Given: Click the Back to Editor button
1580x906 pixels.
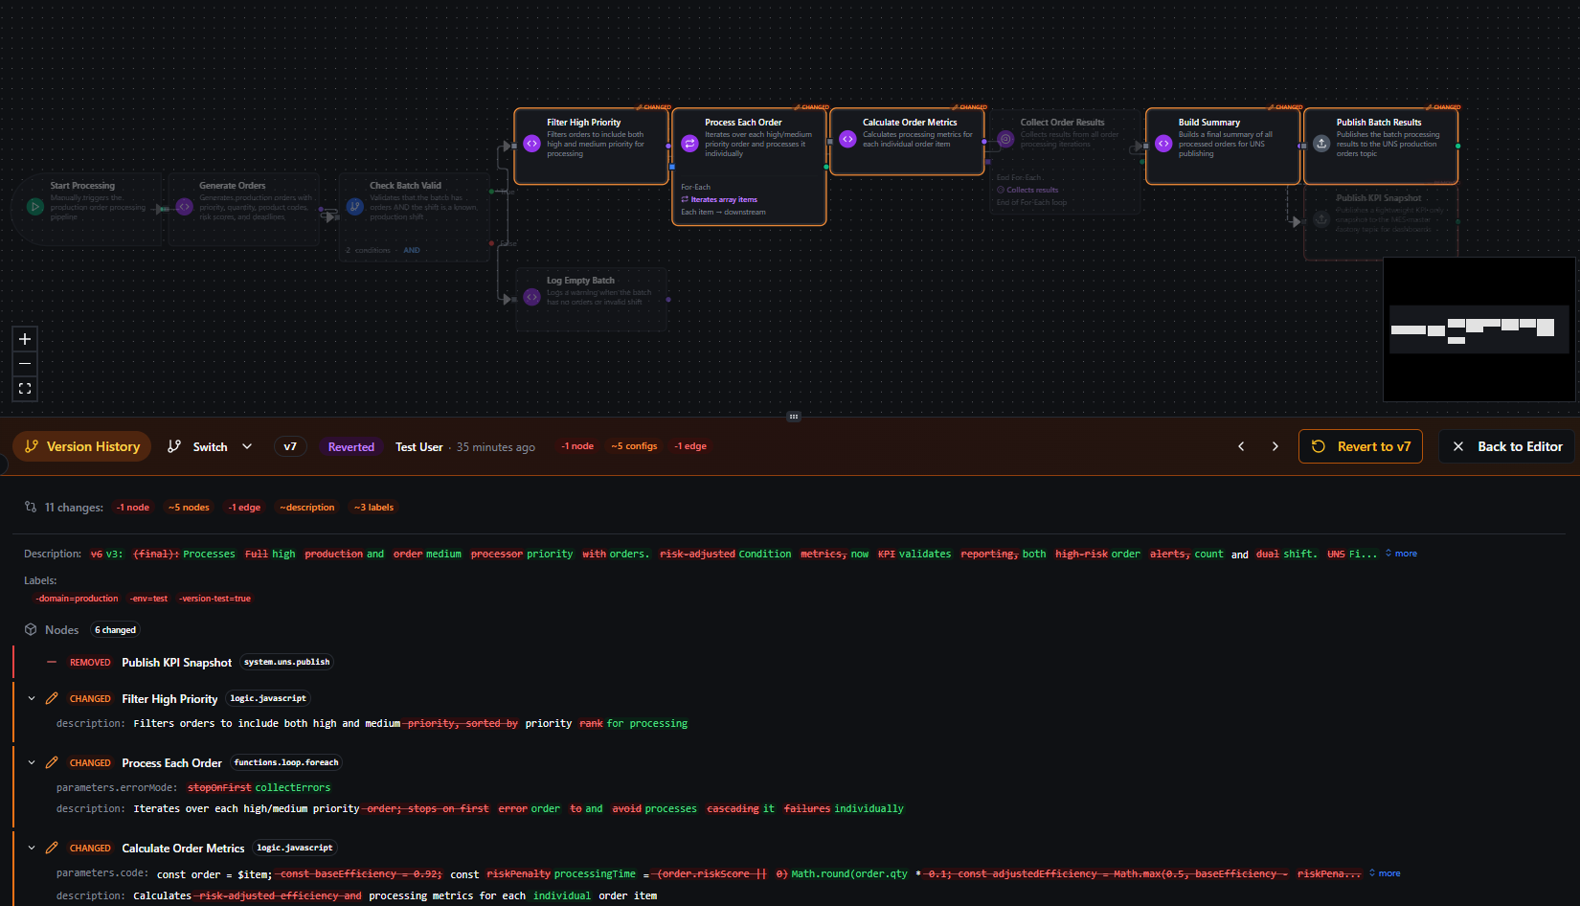Looking at the screenshot, I should pyautogui.click(x=1505, y=446).
